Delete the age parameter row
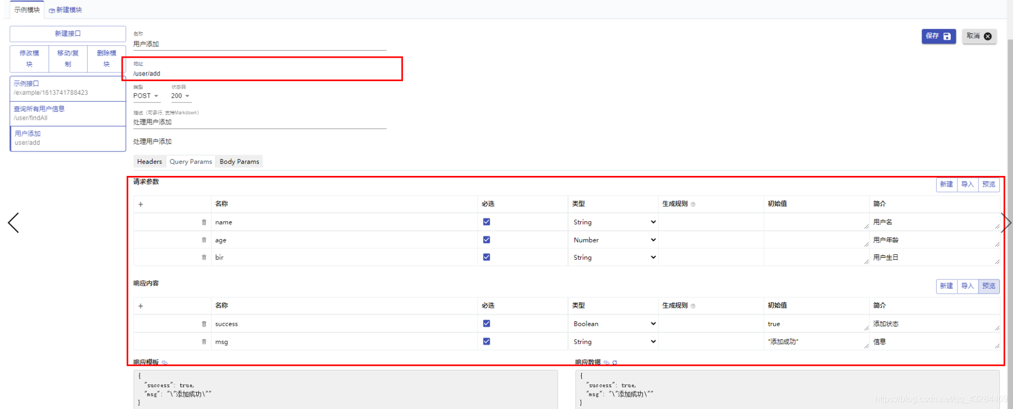 204,240
